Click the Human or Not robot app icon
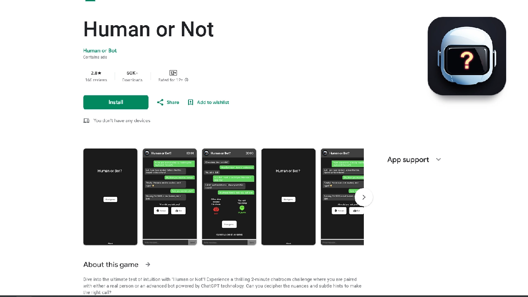 467,56
